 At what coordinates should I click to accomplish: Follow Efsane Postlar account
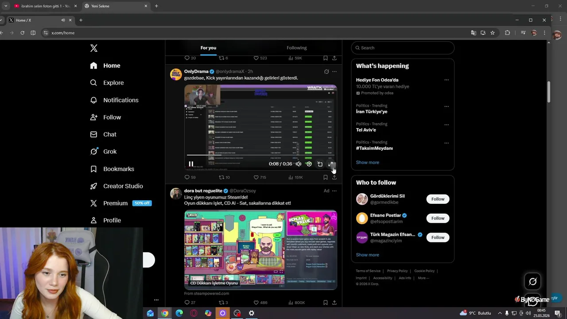click(438, 218)
